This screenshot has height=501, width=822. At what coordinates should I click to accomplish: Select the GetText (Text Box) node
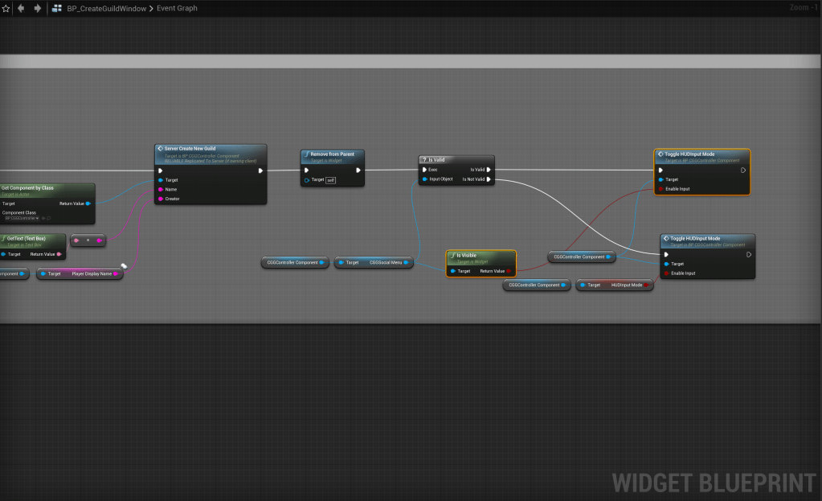(x=32, y=239)
